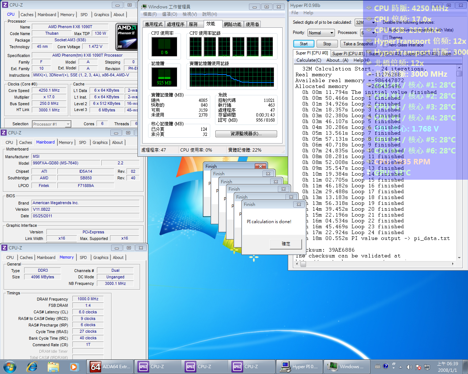
Task: Open the Help menu in the Hyper PI menu bar
Action: 308,13
